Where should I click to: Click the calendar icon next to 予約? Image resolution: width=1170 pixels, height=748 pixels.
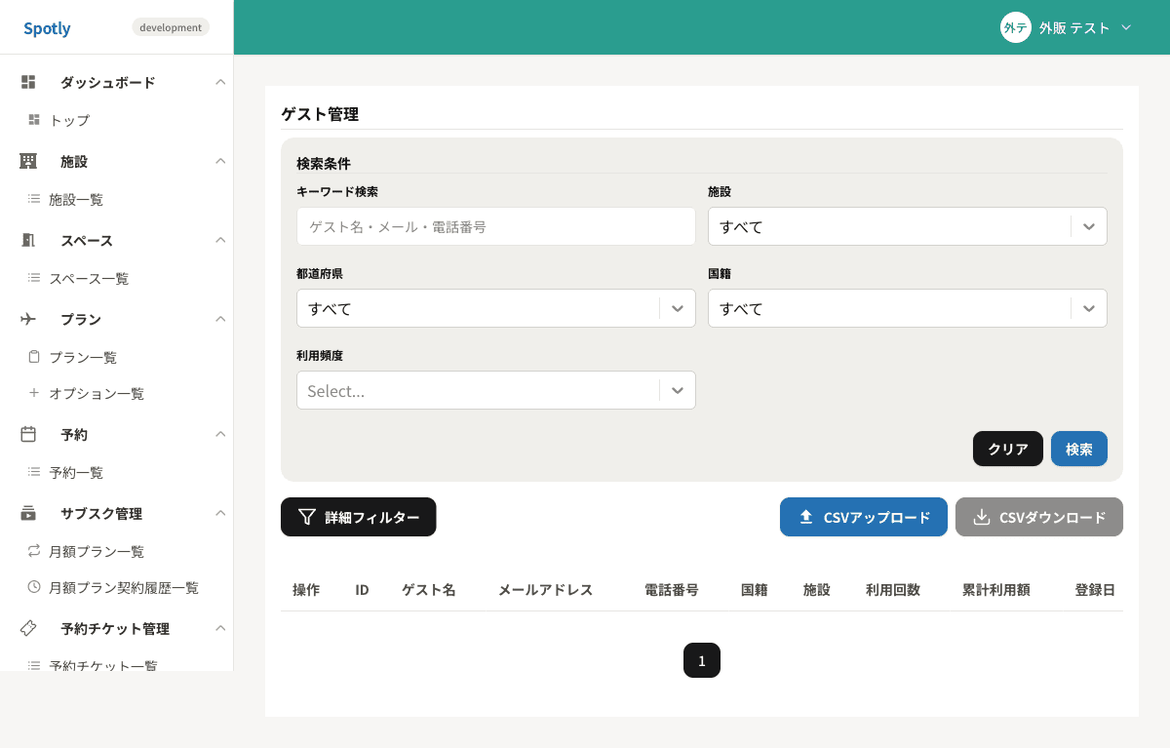click(28, 434)
